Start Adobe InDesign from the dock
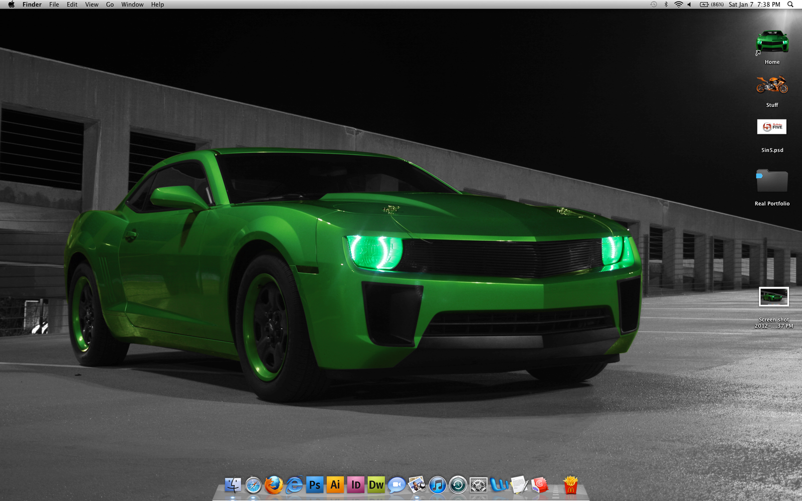The image size is (802, 501). point(356,485)
